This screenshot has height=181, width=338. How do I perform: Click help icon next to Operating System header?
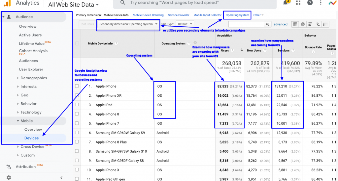tap(189, 43)
